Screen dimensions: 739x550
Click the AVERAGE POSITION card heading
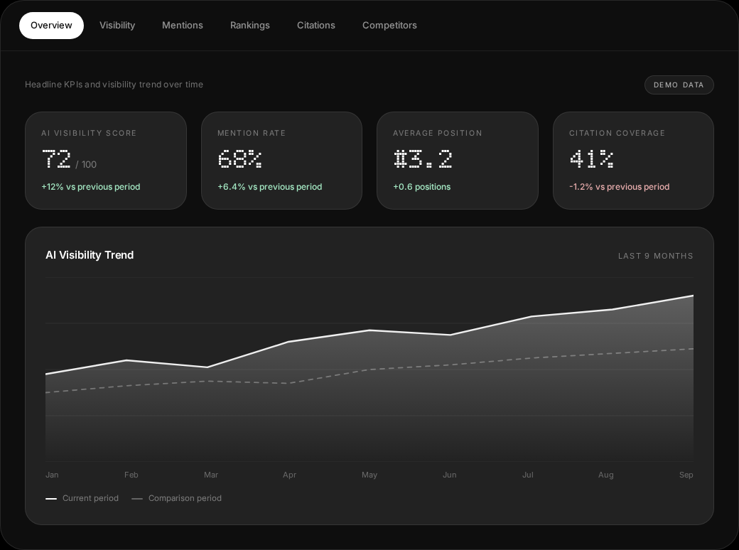point(438,133)
